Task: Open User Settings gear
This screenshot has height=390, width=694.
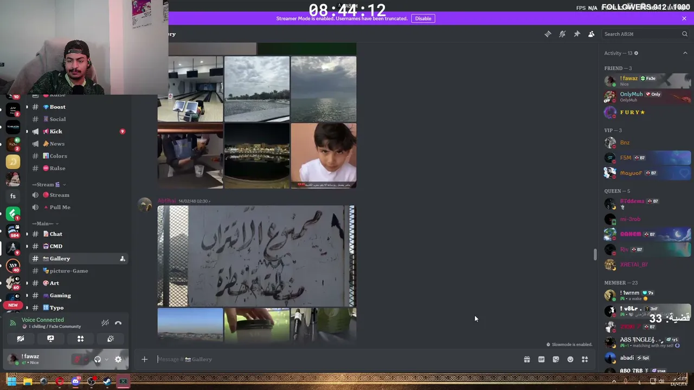Action: pyautogui.click(x=118, y=360)
